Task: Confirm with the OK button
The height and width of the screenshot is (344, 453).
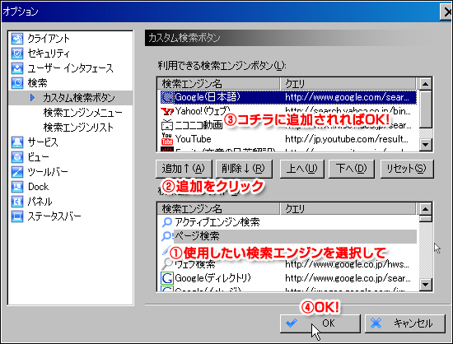Action: click(320, 323)
